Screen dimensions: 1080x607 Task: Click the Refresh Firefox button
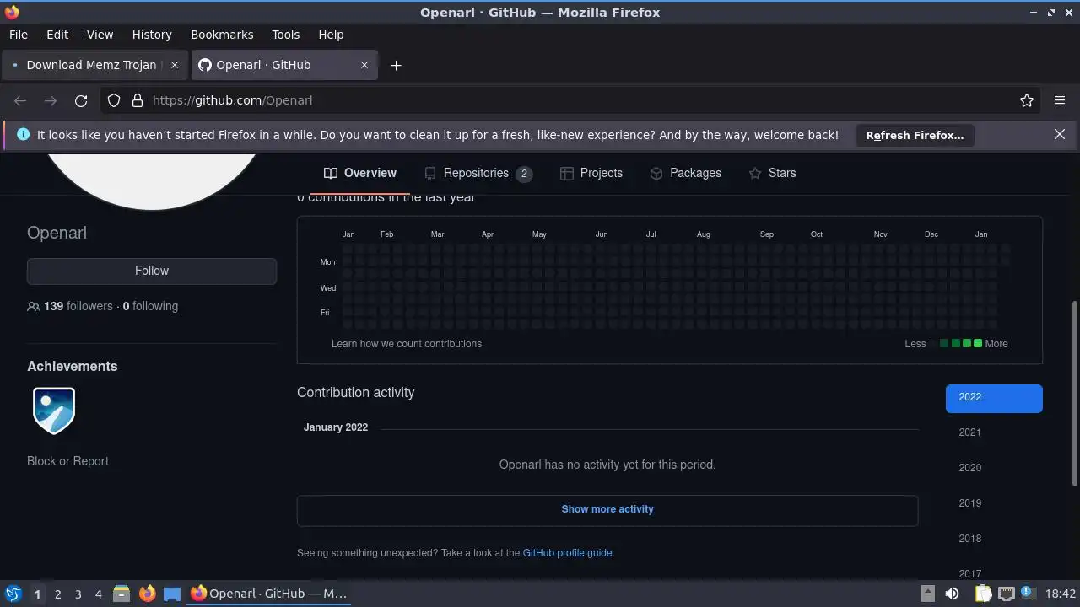pos(915,135)
